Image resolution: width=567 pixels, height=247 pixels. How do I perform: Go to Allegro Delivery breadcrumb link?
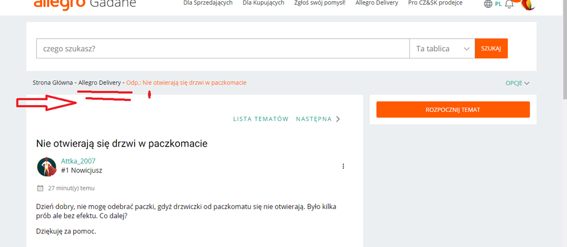(x=99, y=83)
